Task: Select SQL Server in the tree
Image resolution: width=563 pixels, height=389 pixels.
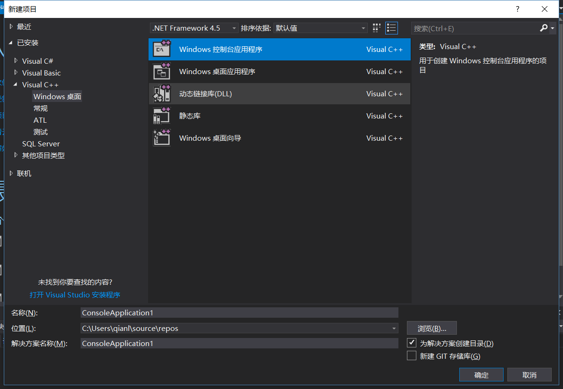Action: [x=41, y=144]
